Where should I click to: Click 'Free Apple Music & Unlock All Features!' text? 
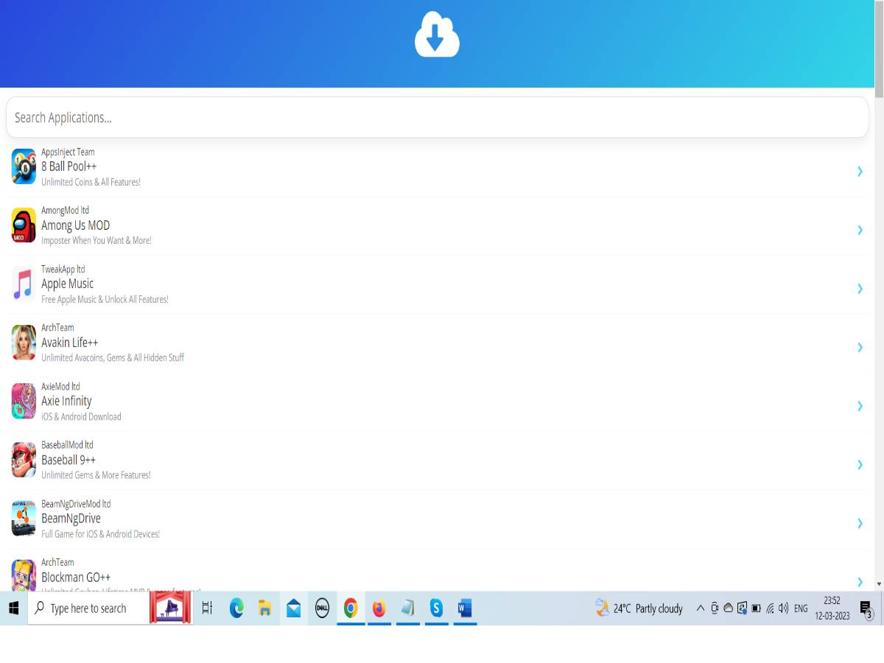[105, 300]
